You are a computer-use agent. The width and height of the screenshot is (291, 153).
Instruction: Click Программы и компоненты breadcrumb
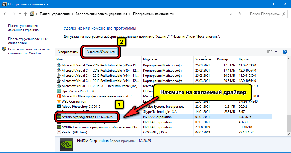coord(154,14)
